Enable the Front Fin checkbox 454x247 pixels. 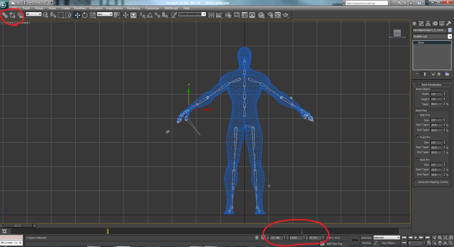[x=417, y=137]
